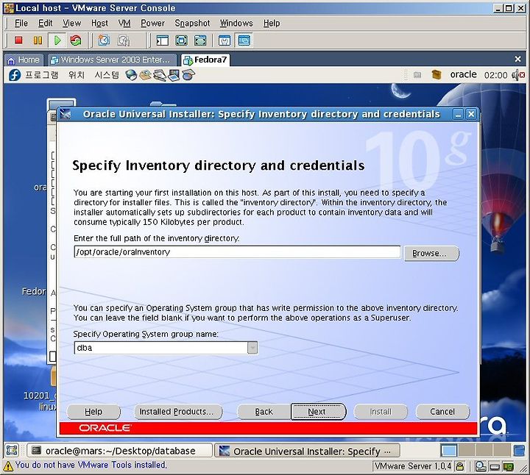Launch the web browser globe icon
The width and height of the screenshot is (530, 475).
point(131,75)
